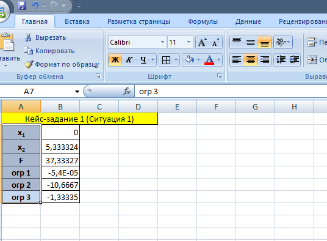Viewport: 327px width, 241px height.
Task: Toggle Top Align vertical alignment
Action: pyautogui.click(x=237, y=42)
